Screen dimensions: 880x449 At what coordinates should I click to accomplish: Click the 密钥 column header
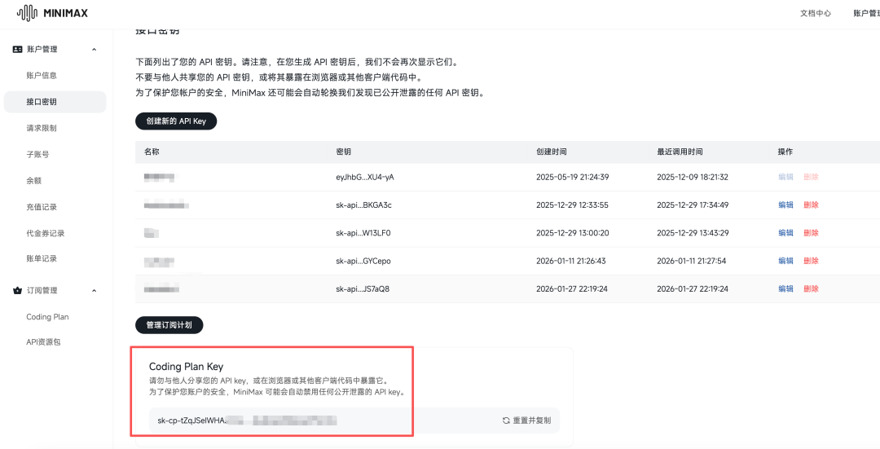tap(344, 152)
